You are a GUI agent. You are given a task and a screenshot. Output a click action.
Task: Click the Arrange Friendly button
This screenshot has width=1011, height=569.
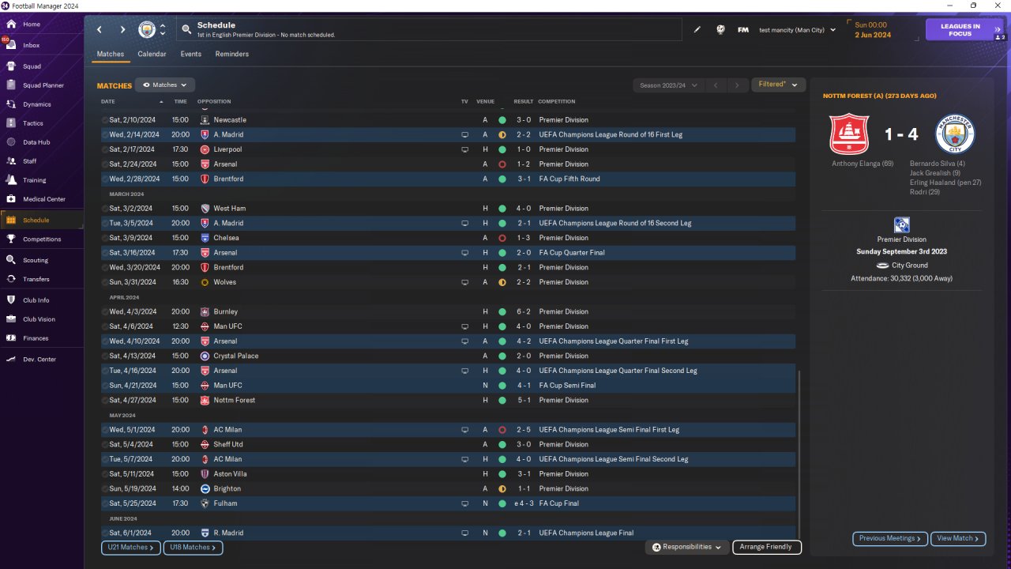[x=767, y=547]
